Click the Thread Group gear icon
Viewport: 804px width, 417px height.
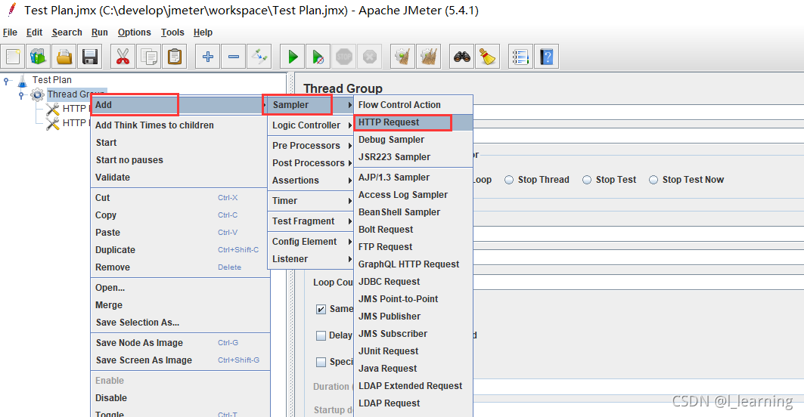tap(37, 94)
